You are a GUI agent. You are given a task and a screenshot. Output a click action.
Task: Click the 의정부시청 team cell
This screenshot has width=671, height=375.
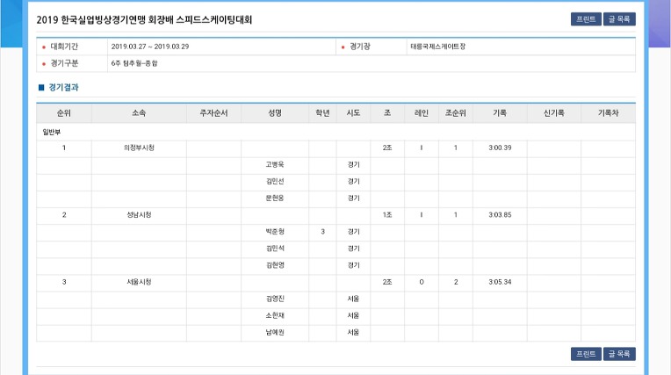[139, 148]
